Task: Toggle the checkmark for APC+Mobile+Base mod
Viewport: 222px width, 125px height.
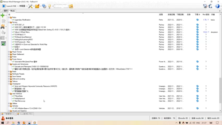Action: coord(13,108)
